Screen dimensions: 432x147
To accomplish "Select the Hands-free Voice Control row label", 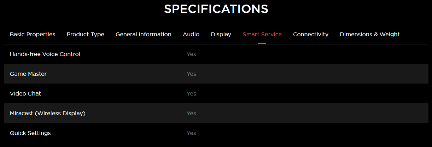I will pos(45,54).
